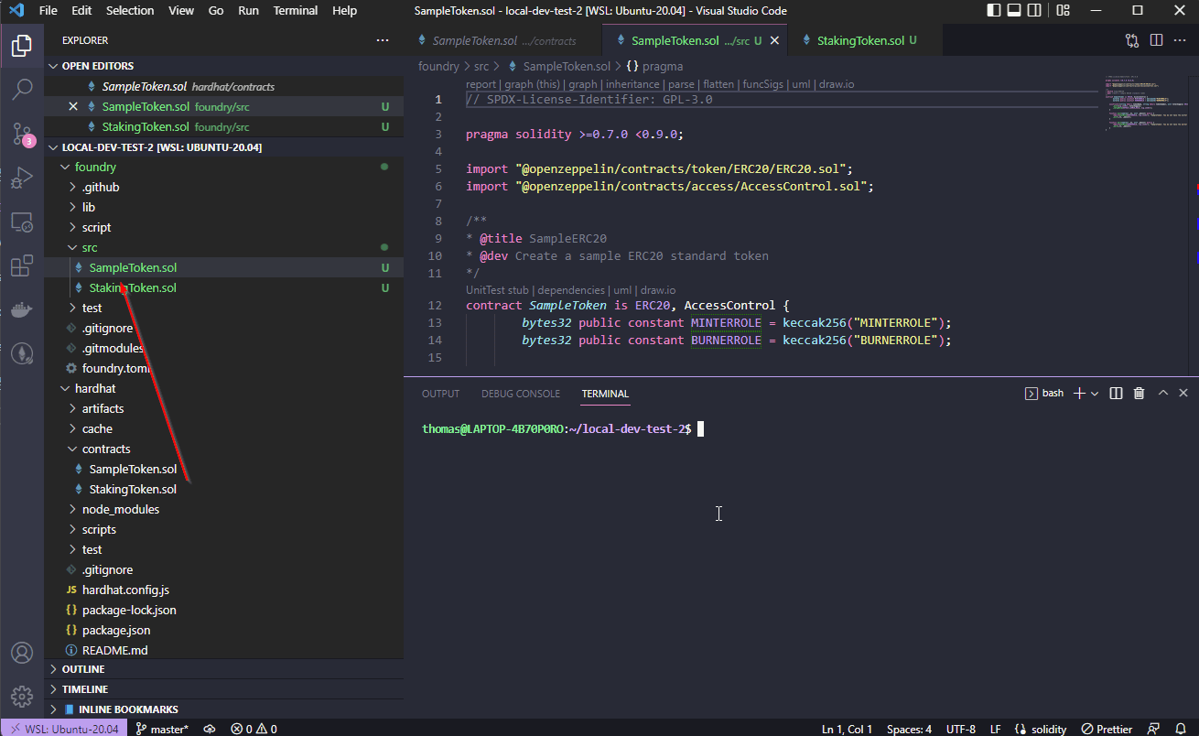This screenshot has width=1199, height=736.
Task: Click the cloud synchronize changes icon
Action: [210, 729]
